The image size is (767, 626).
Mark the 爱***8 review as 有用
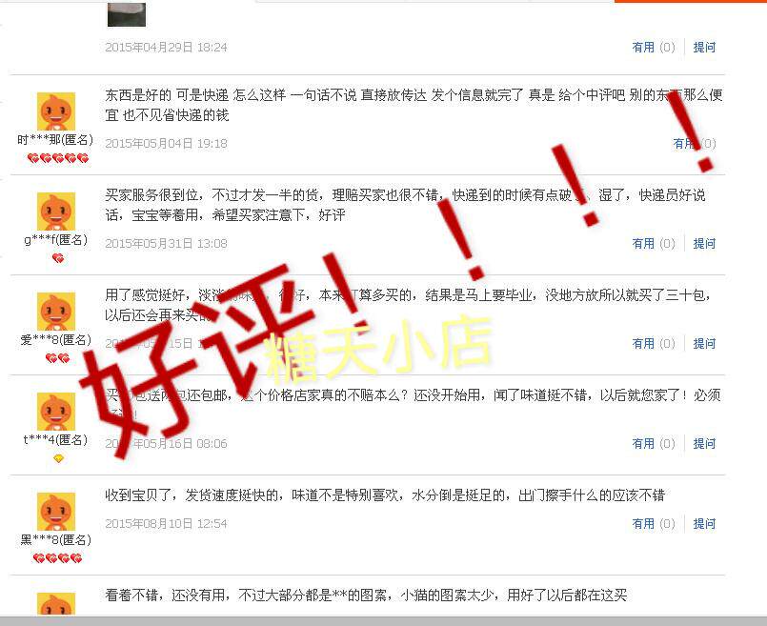pos(653,343)
